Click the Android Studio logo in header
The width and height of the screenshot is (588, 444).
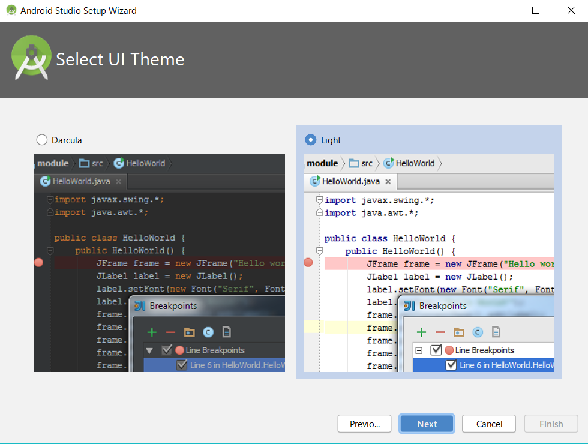tap(31, 59)
